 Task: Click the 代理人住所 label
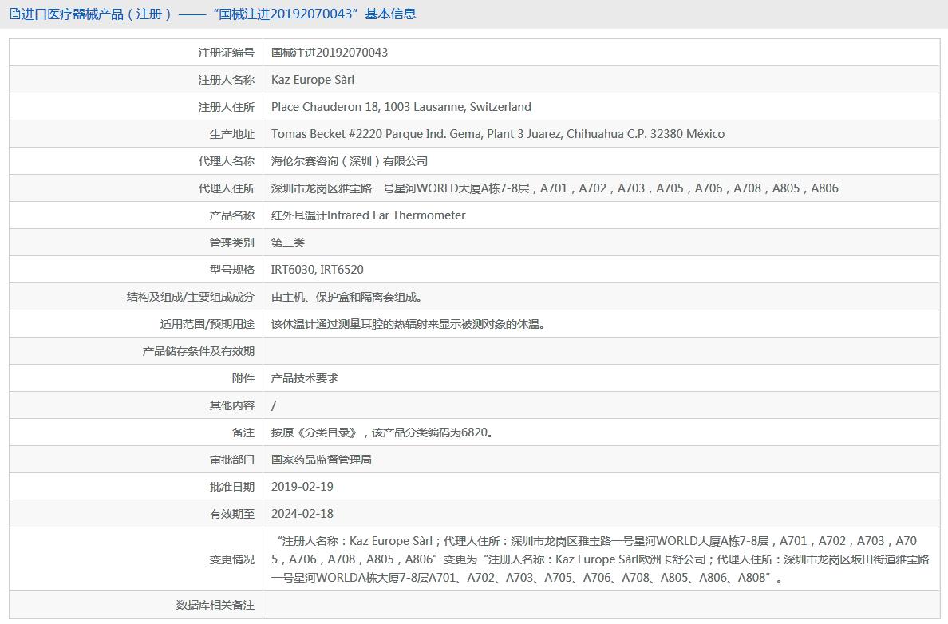click(x=226, y=188)
